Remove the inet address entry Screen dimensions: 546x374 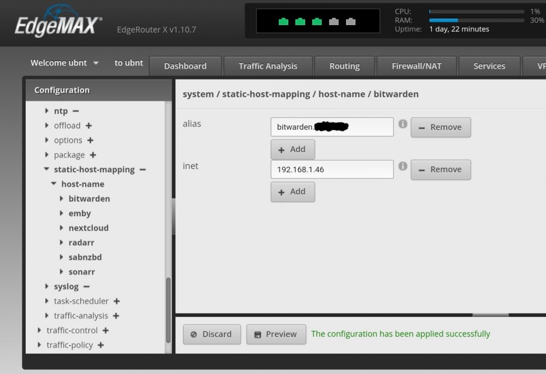click(x=441, y=170)
